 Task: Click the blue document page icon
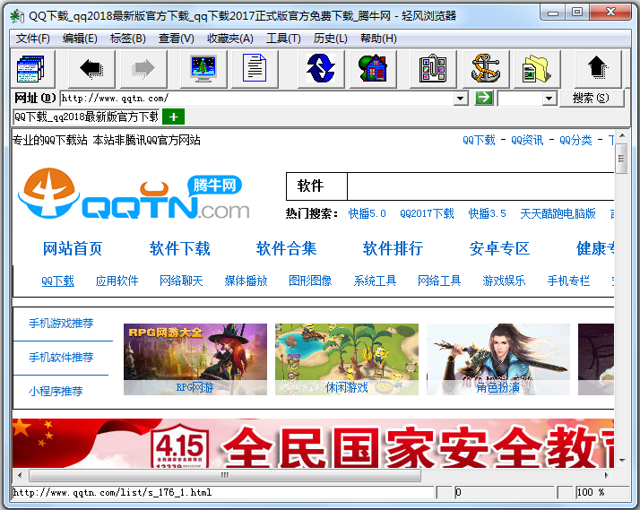click(255, 69)
